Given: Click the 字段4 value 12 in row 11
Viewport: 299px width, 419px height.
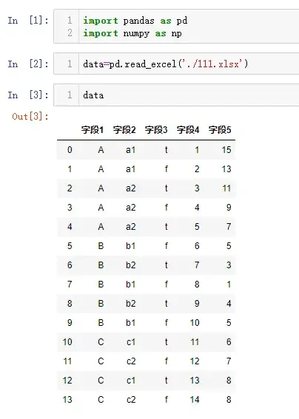Looking at the screenshot, I should pyautogui.click(x=195, y=361).
